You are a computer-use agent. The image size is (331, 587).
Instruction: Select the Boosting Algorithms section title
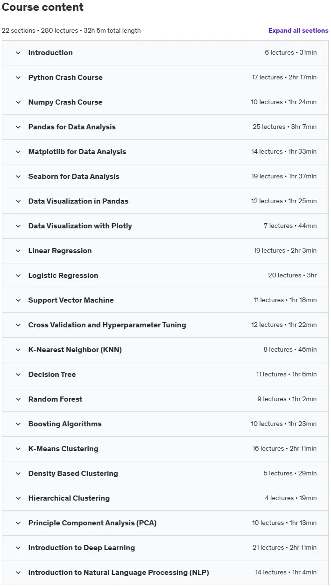(x=65, y=424)
